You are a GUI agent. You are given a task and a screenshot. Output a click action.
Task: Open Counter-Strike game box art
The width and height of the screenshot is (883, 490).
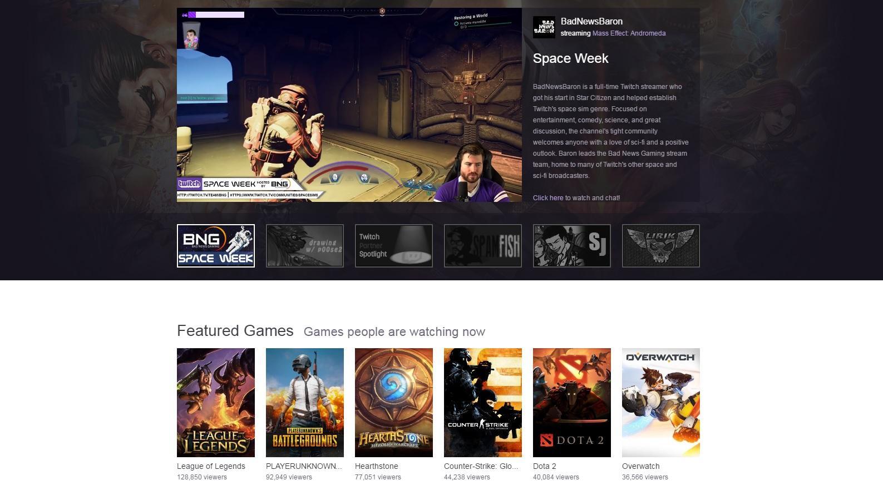(483, 403)
